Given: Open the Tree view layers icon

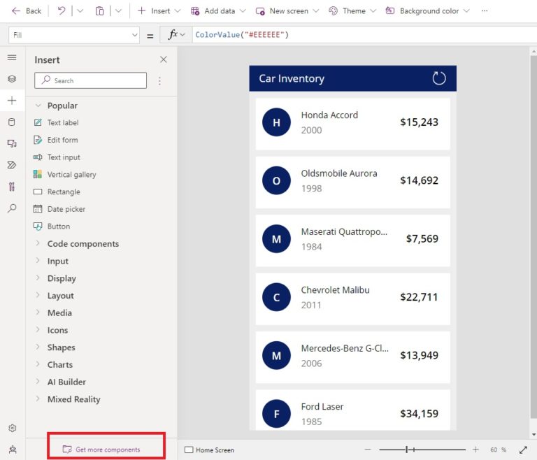Looking at the screenshot, I should [12, 79].
